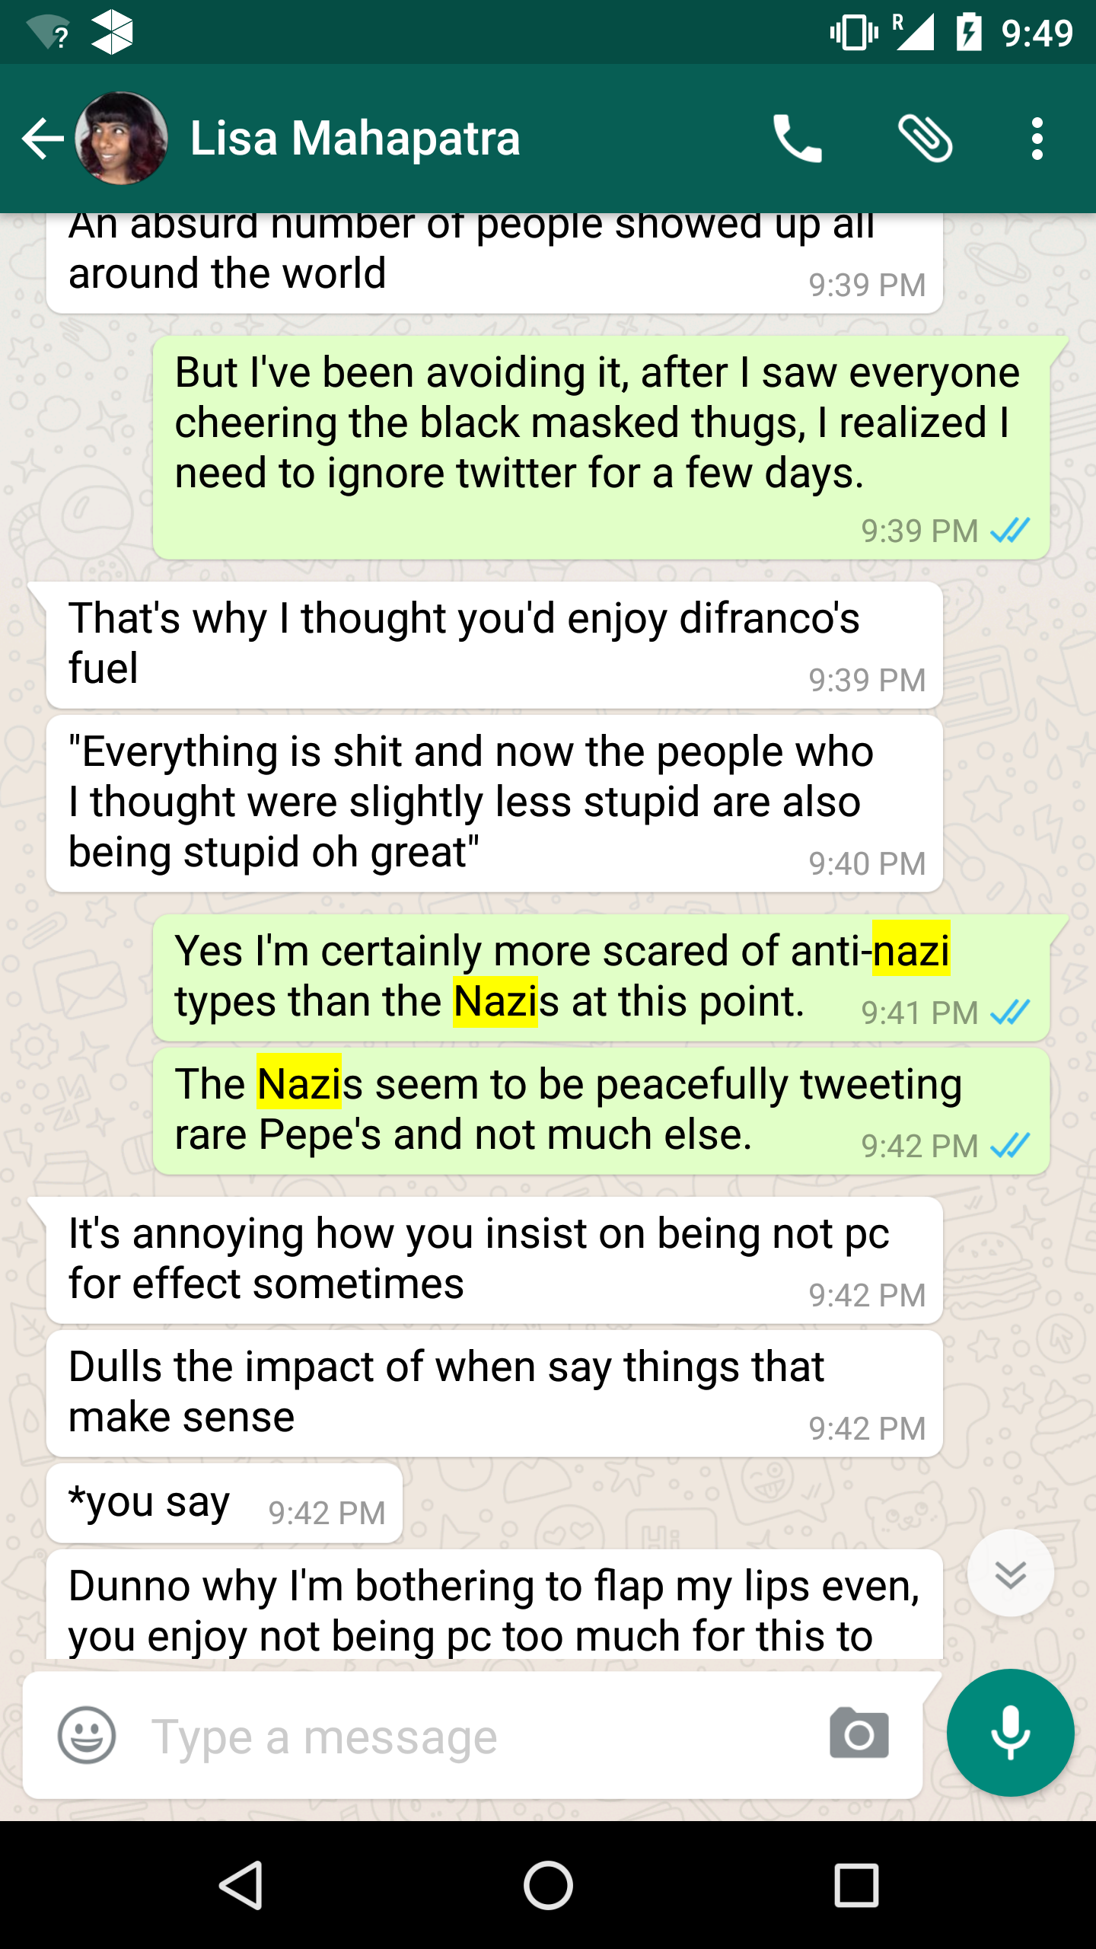Tap the '*you say' correction message

tap(225, 1503)
